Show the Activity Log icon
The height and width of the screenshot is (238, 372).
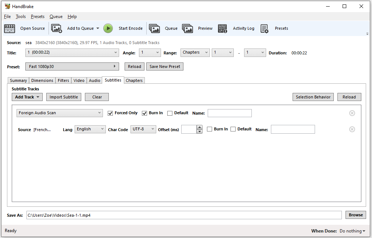point(222,28)
